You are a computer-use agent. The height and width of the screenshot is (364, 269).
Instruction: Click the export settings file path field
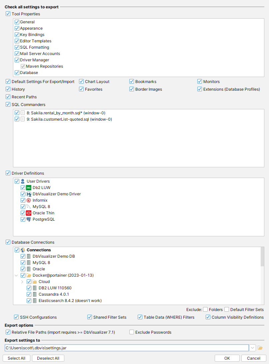pyautogui.click(x=127, y=348)
